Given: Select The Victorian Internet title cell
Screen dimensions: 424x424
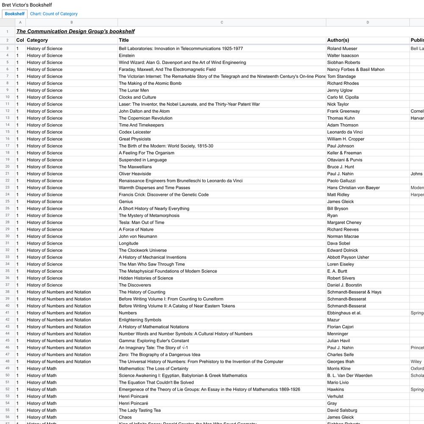Looking at the screenshot, I should coord(222,76).
